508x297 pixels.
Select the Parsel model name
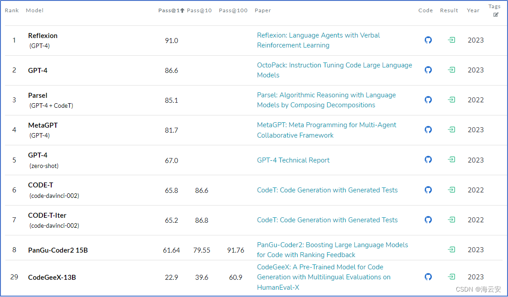pyautogui.click(x=38, y=96)
